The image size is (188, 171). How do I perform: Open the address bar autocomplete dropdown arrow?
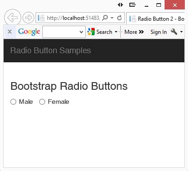pos(112,18)
